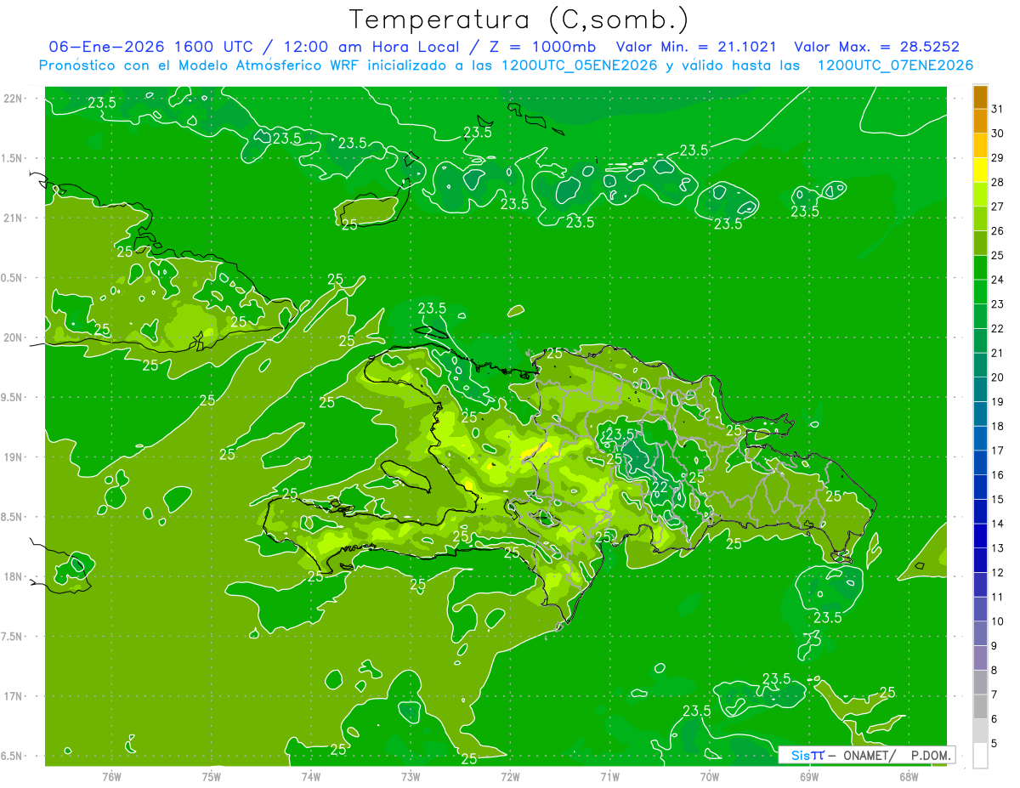Screen dimensions: 1020x788
Task: Click the 71W longitude axis label
Action: (x=609, y=776)
